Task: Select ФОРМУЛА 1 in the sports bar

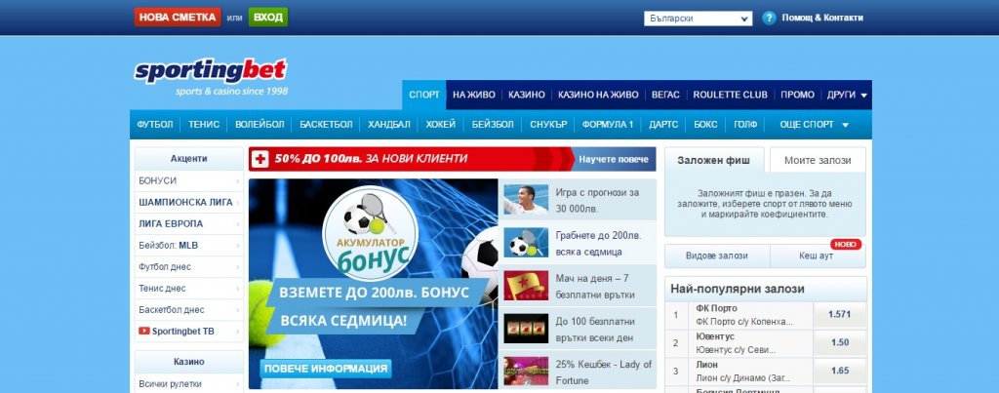Action: 607,125
